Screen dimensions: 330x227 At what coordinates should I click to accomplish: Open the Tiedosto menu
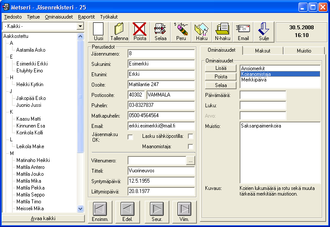pos(13,17)
